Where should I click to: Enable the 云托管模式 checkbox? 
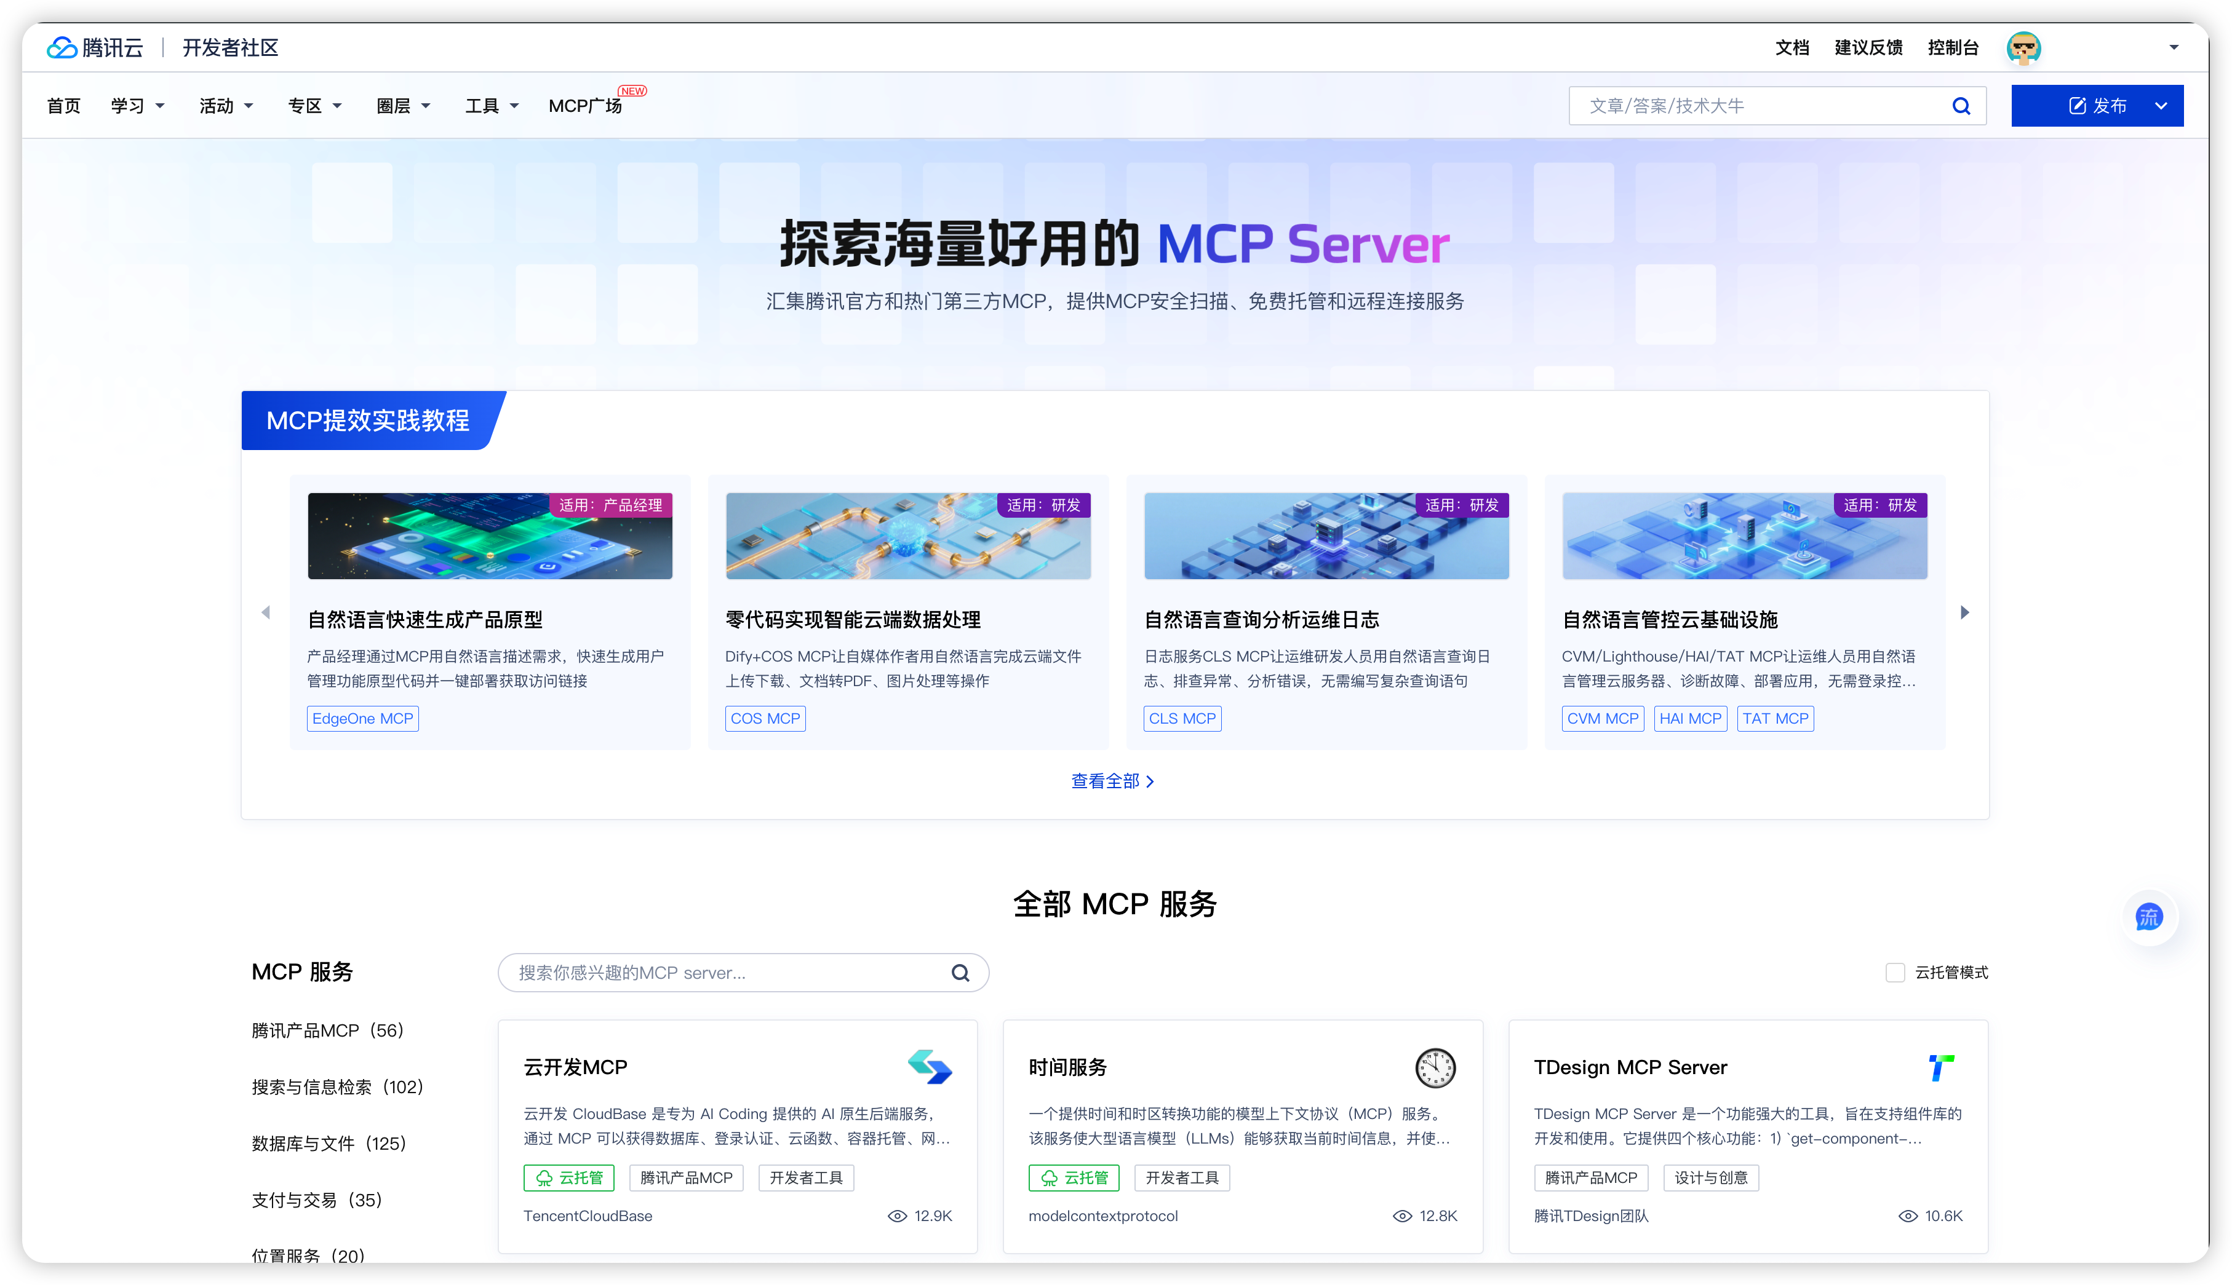tap(1895, 973)
